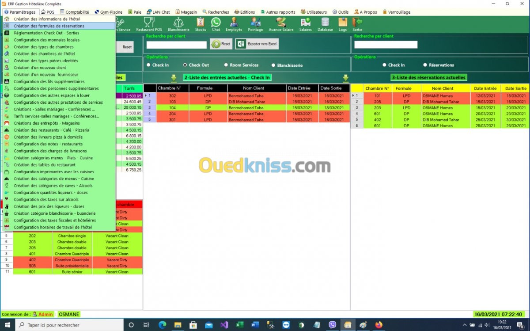Choose Création des formules de réservations
This screenshot has height=331, width=530.
pos(59,26)
